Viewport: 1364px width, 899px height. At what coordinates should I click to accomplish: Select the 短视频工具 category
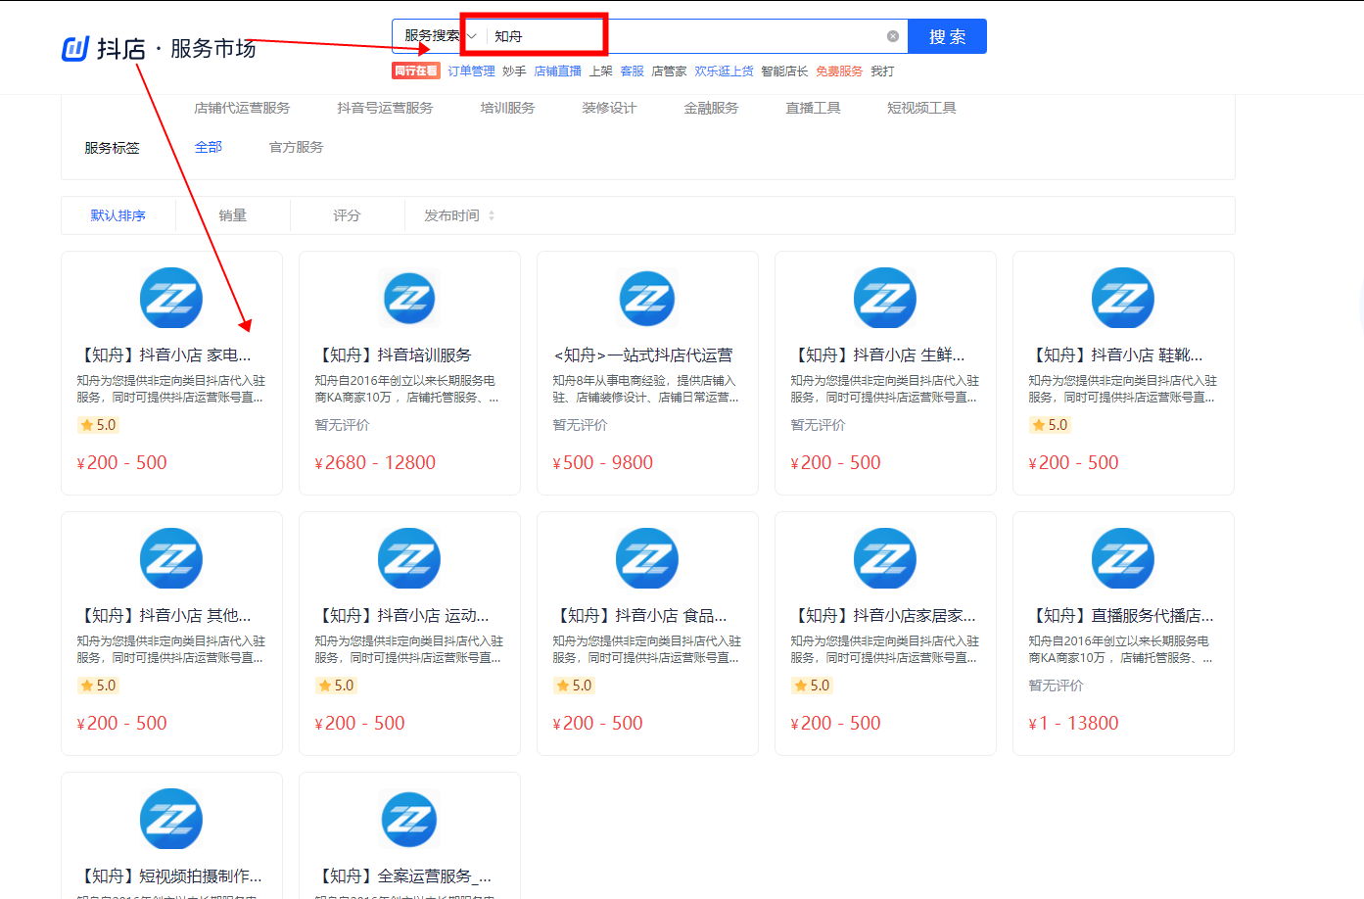coord(921,108)
